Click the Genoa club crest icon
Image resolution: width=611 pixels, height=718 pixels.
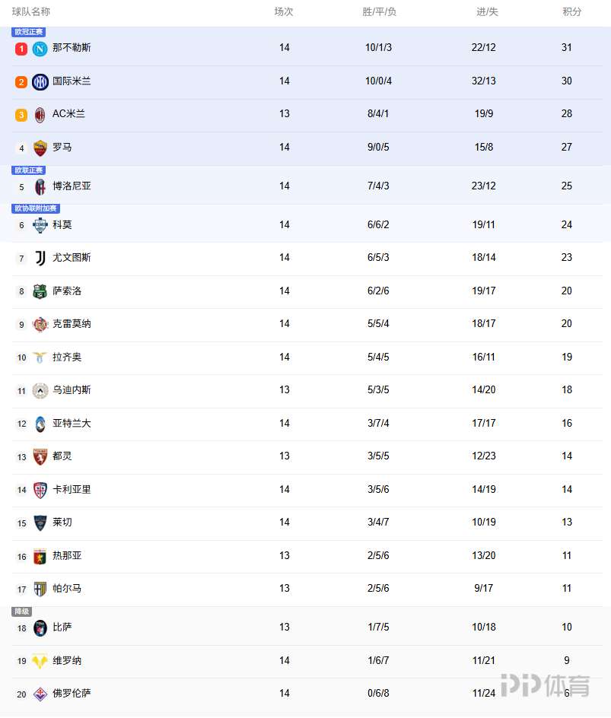point(40,556)
